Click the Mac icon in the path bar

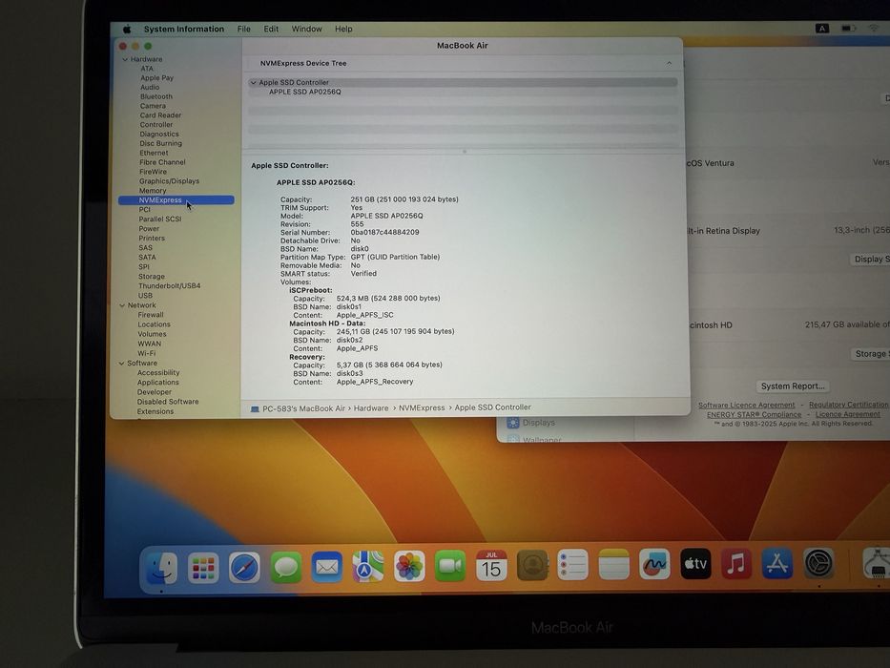point(255,408)
